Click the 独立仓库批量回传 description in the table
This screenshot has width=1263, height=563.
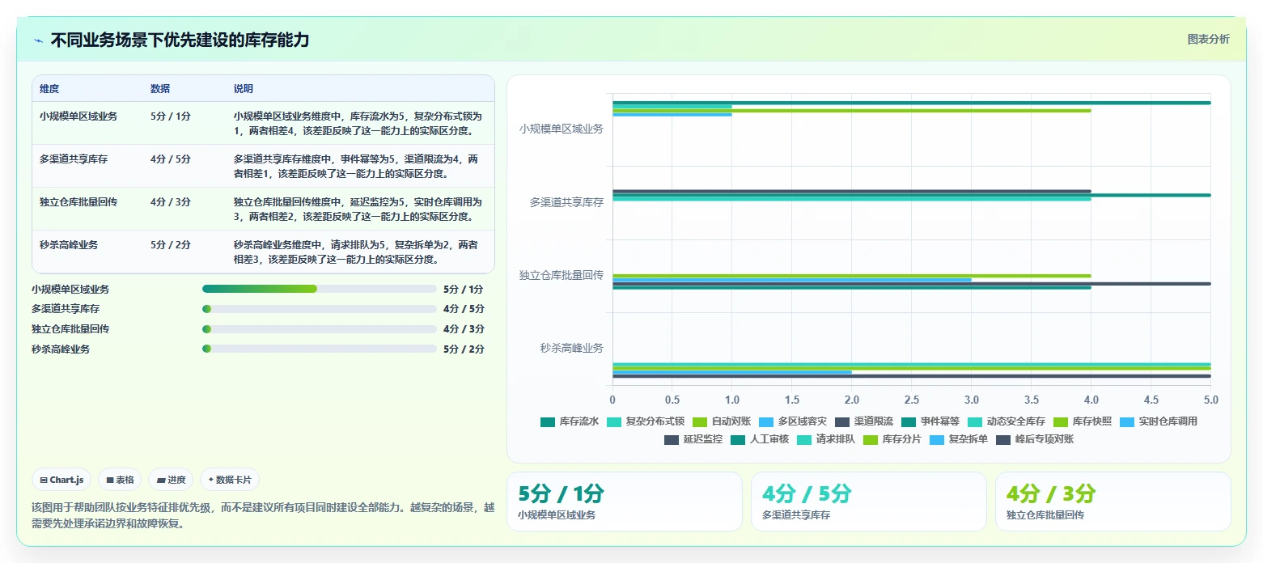(358, 209)
